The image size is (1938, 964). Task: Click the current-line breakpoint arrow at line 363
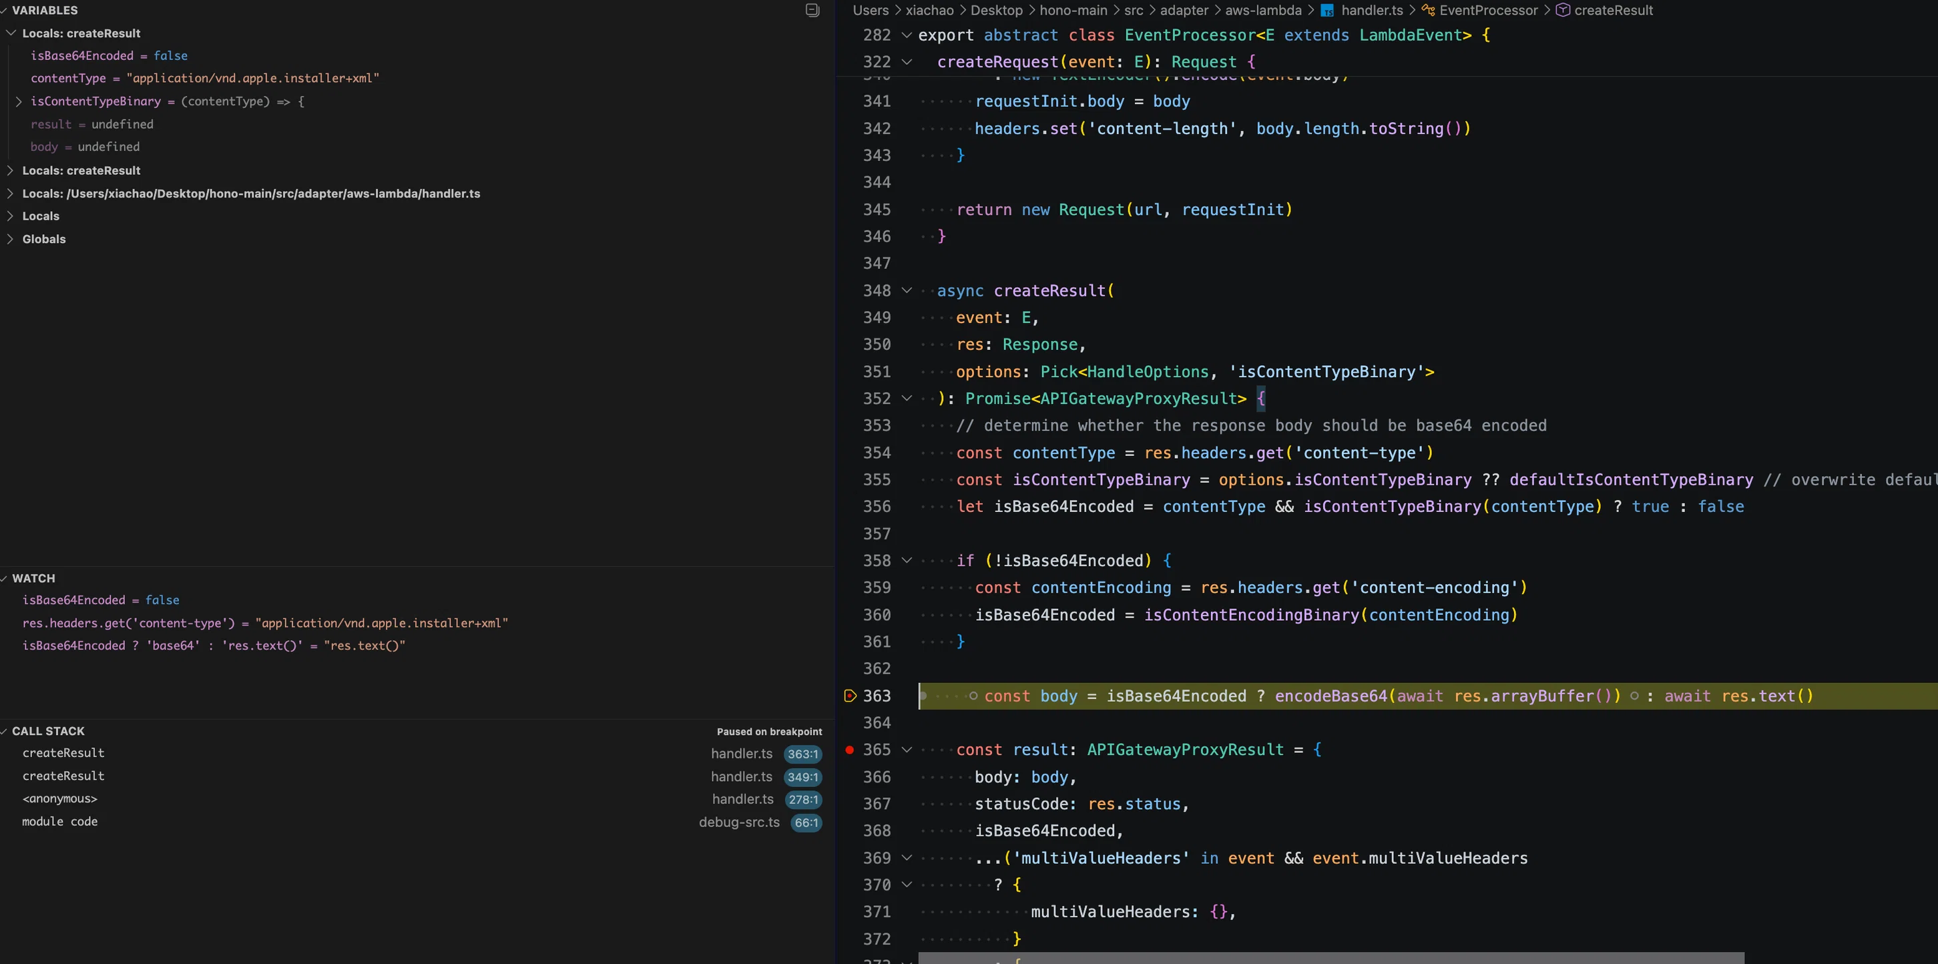[x=850, y=696]
